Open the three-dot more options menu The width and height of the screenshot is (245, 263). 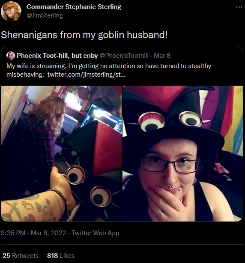(x=239, y=7)
